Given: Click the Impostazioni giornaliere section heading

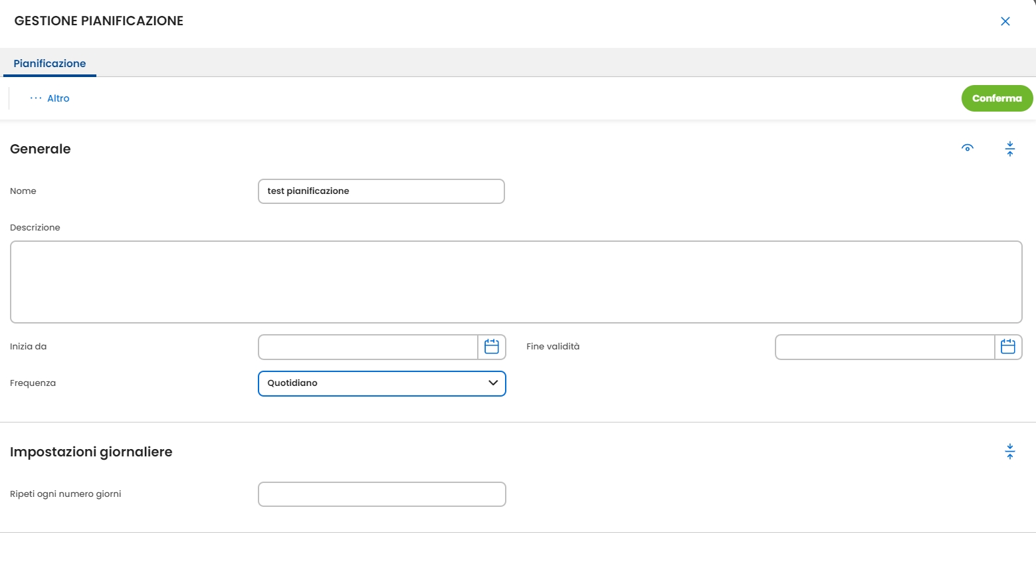Looking at the screenshot, I should coord(91,452).
